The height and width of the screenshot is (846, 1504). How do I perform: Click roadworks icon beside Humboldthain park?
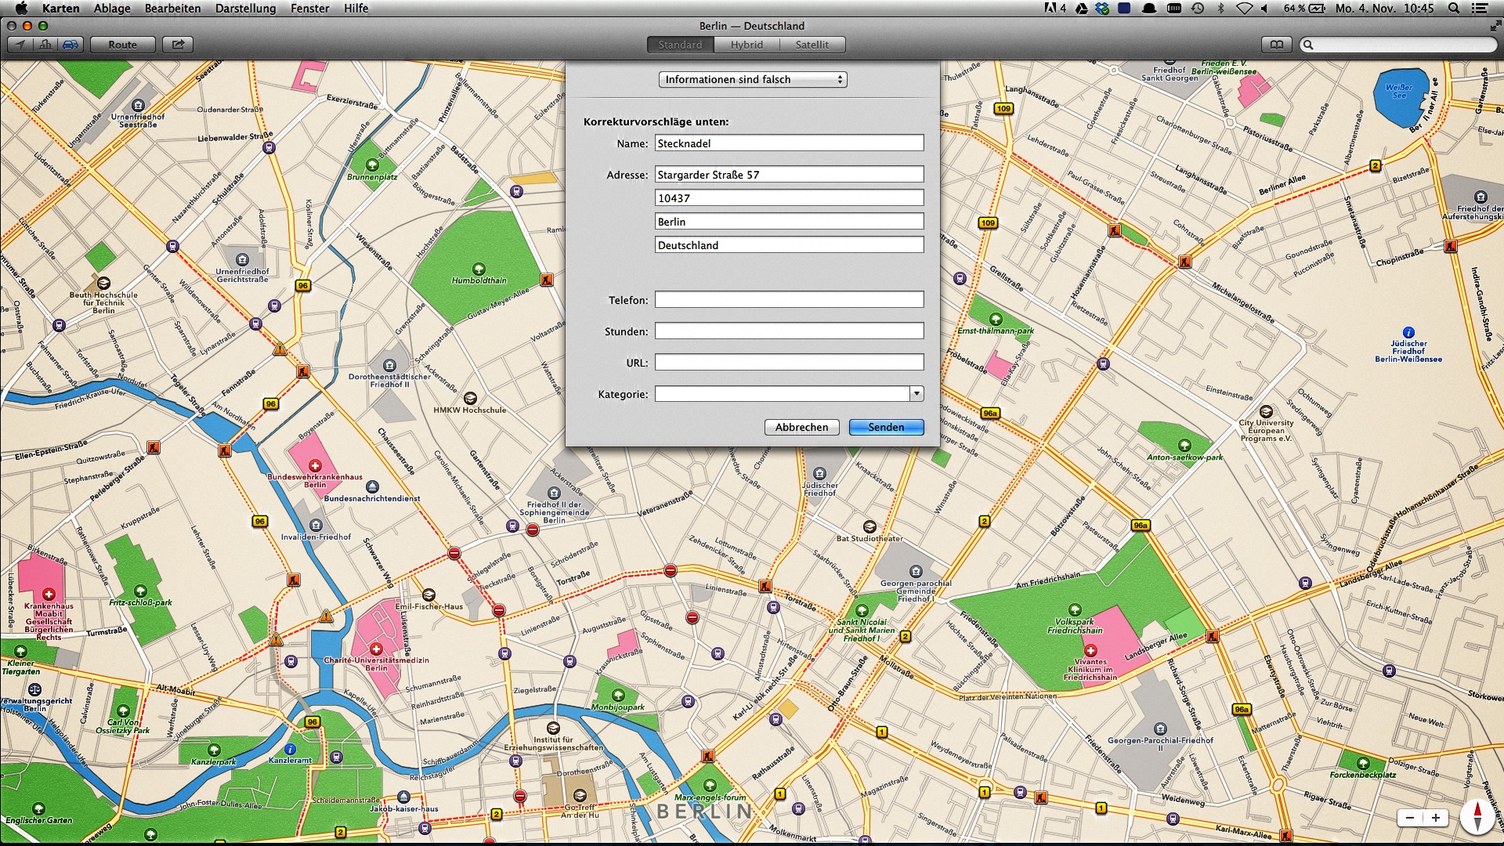[x=546, y=280]
